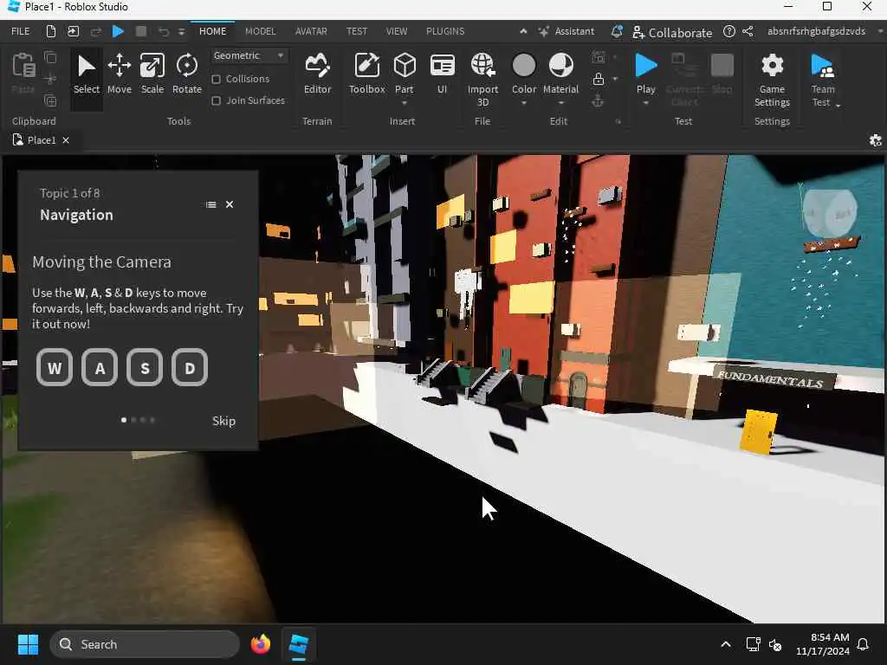Open viewport settings gear icon
The height and width of the screenshot is (665, 887).
(875, 140)
